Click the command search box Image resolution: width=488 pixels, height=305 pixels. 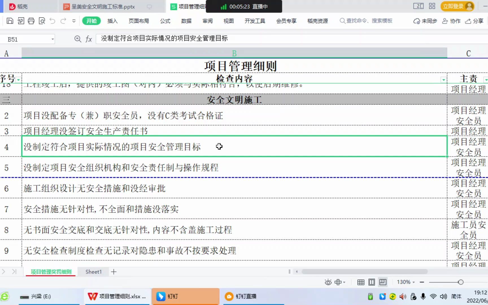tap(366, 21)
